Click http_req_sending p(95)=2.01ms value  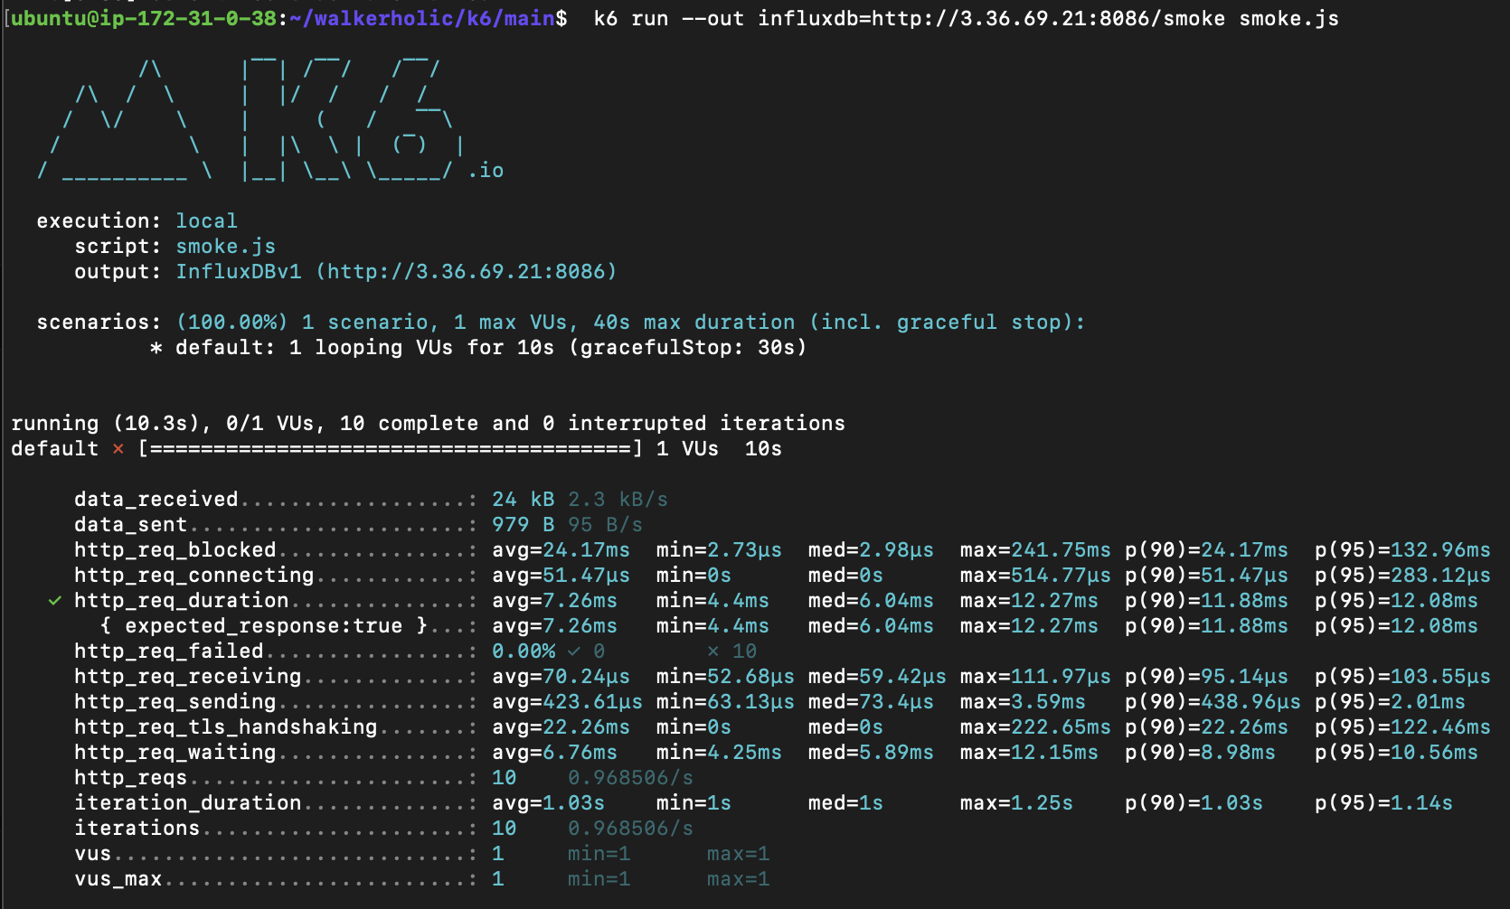(1390, 702)
